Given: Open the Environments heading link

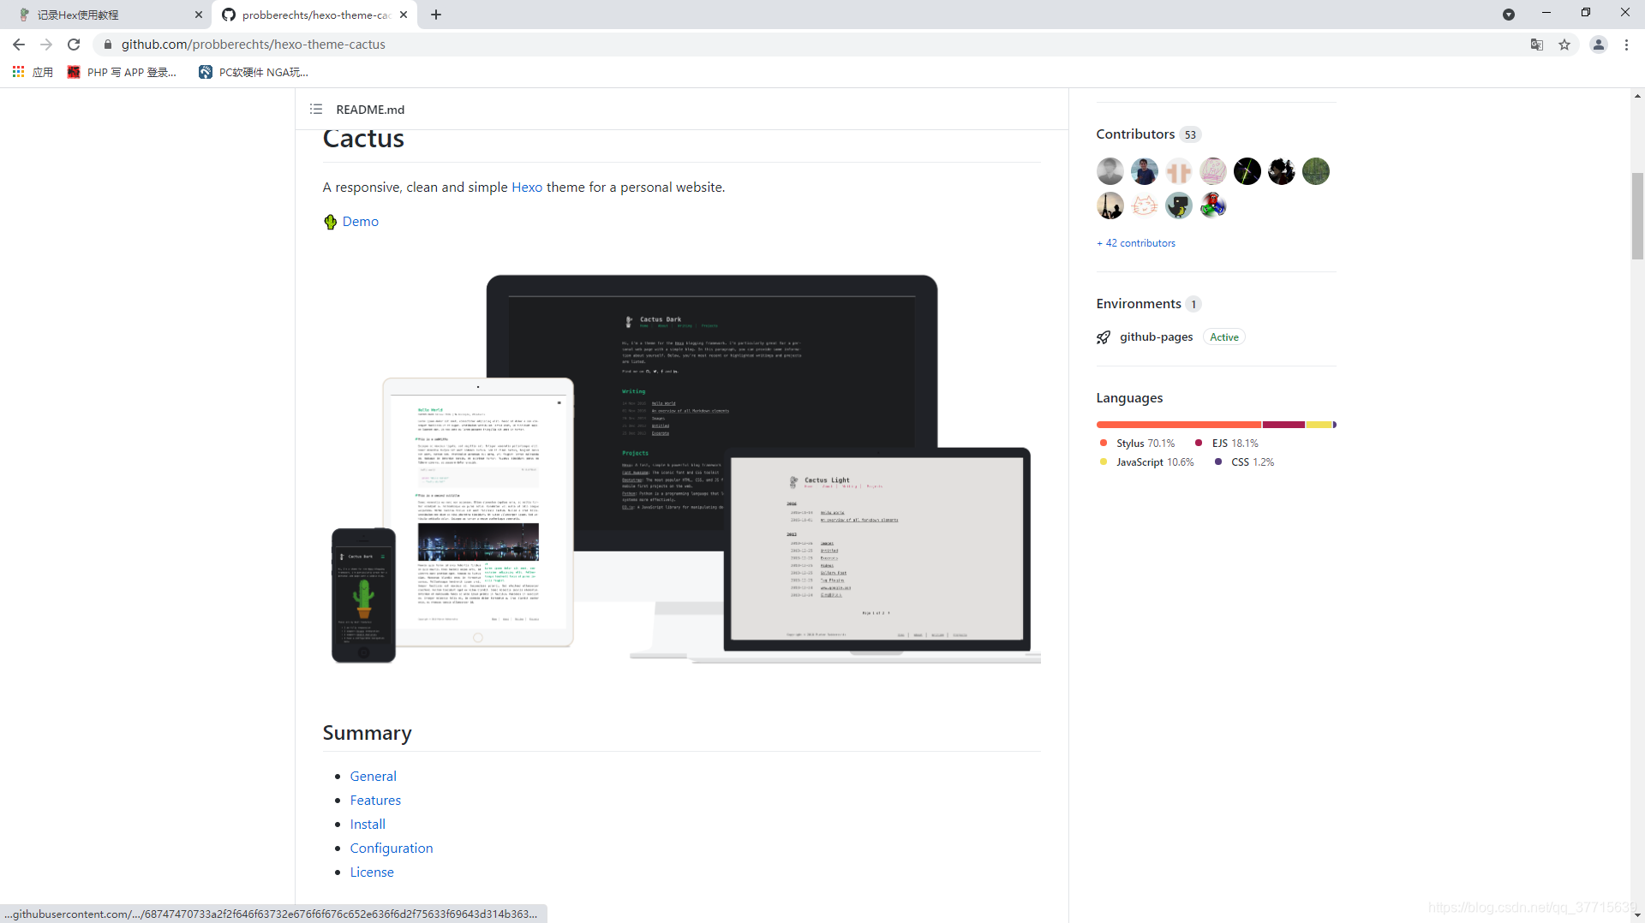Looking at the screenshot, I should point(1139,304).
